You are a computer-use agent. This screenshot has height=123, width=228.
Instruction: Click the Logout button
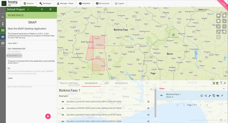[119, 3]
